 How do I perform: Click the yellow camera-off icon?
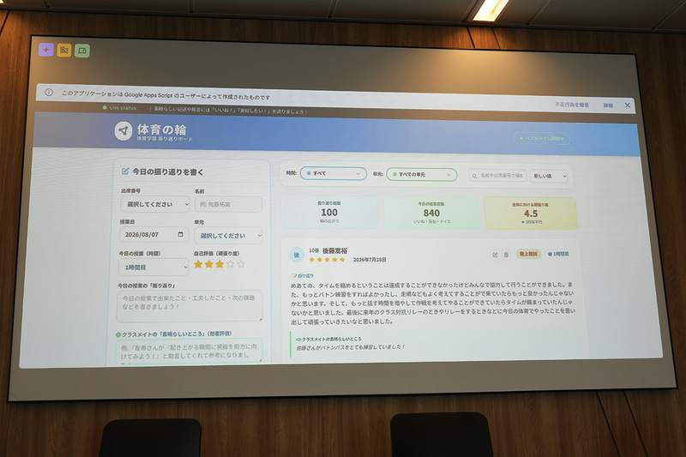[63, 51]
